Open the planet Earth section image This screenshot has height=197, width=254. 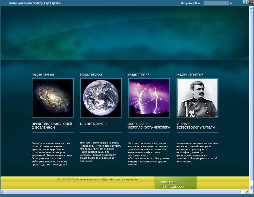[x=101, y=98]
